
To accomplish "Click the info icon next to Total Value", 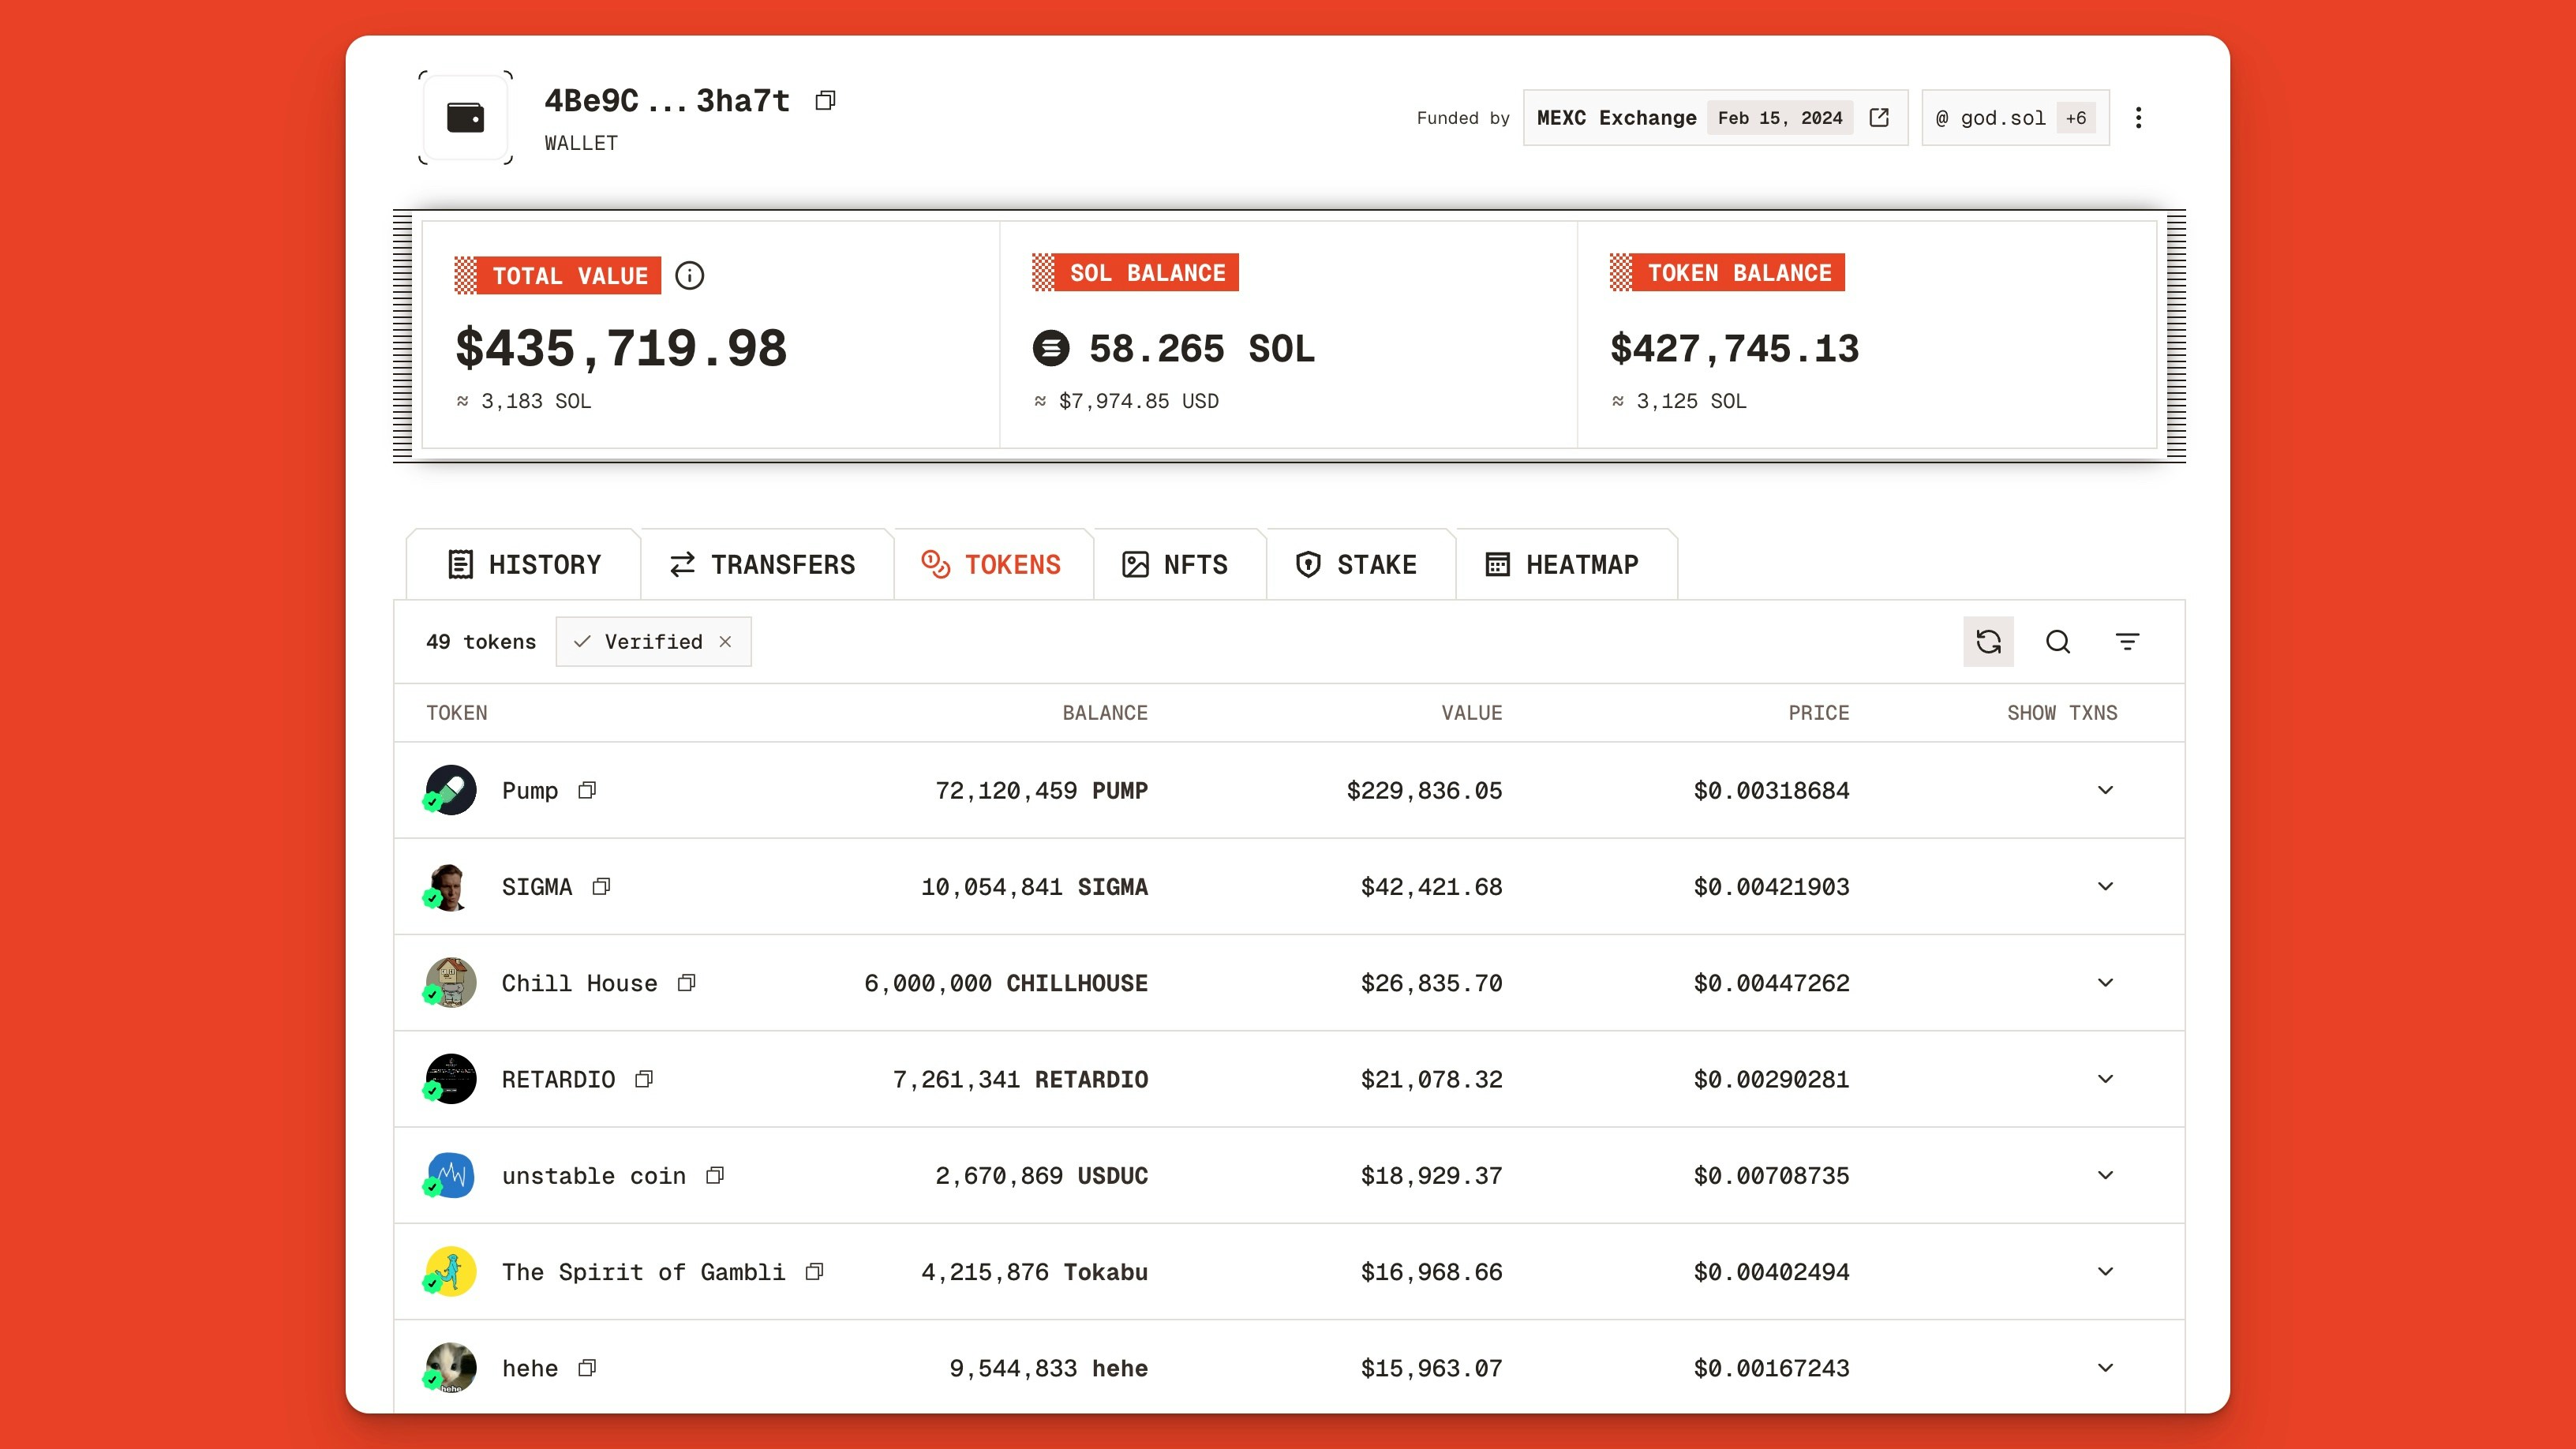I will coord(689,276).
